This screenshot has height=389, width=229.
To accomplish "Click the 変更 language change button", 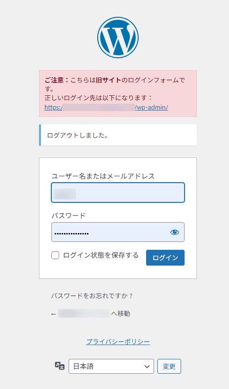I will [x=169, y=366].
